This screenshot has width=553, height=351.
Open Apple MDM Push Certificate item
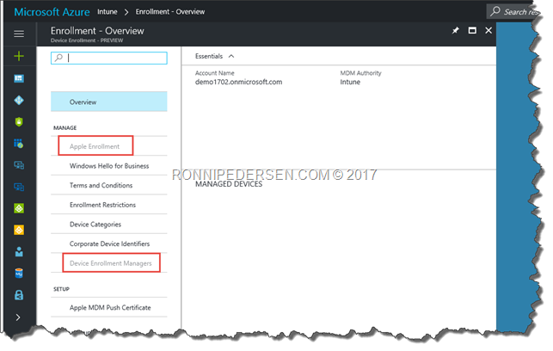tap(110, 308)
